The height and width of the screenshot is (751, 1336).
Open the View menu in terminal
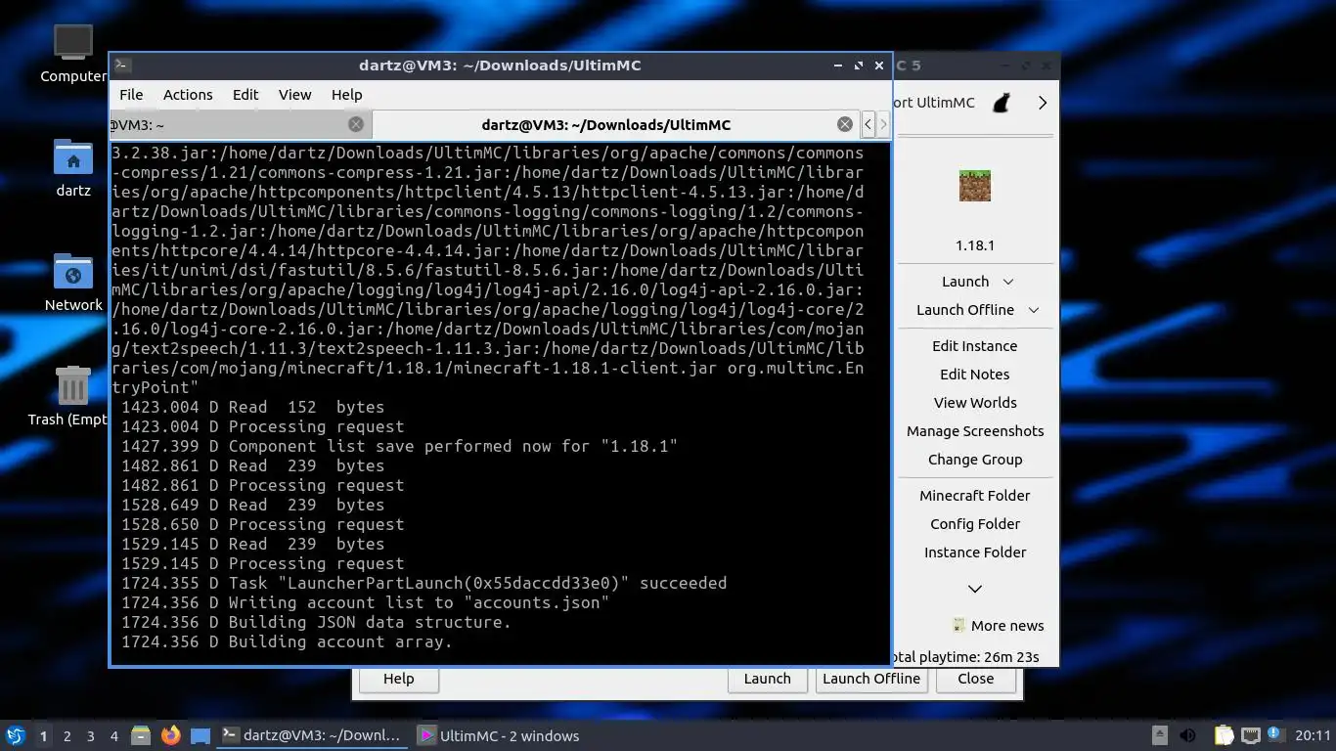point(294,95)
